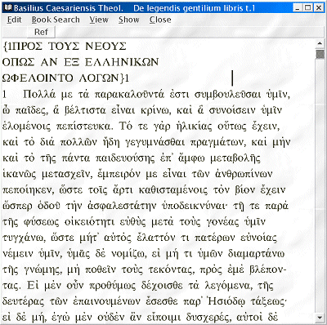Click the word 'ὑποδεικνύναι'
This screenshot has width=327, height=325.
tap(195, 206)
